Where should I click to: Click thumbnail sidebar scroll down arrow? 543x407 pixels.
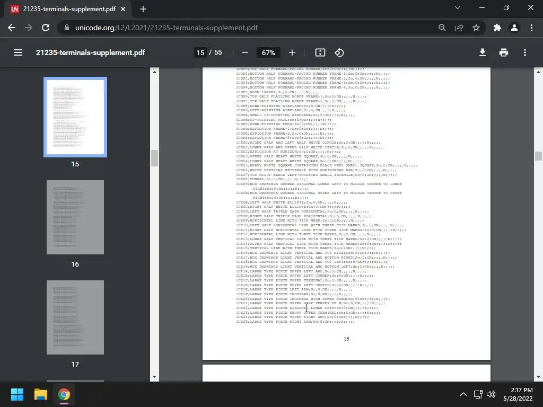click(x=154, y=377)
